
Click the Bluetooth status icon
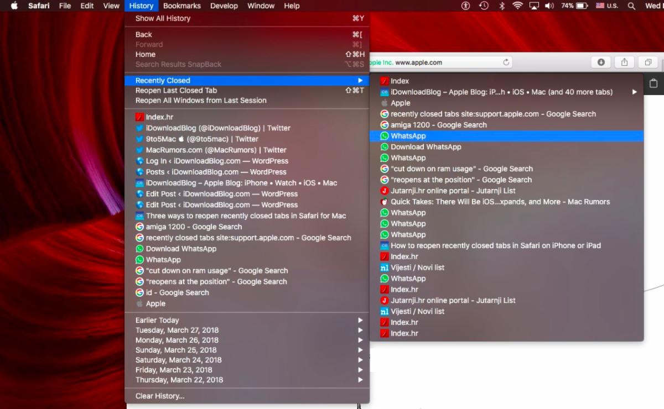(x=502, y=6)
